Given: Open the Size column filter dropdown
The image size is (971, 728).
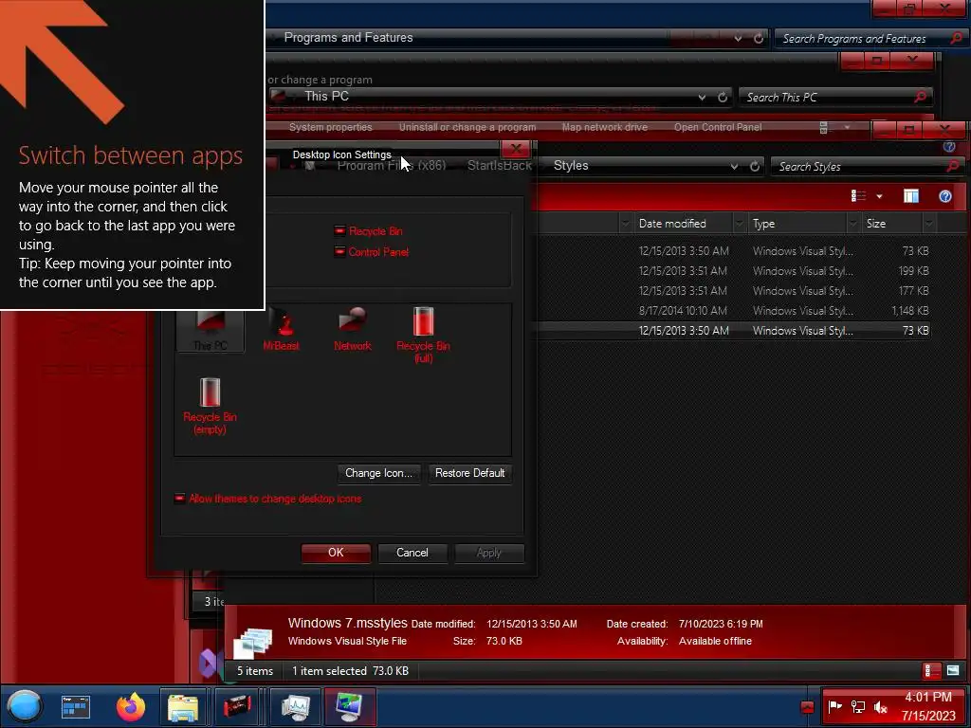Looking at the screenshot, I should (x=929, y=224).
